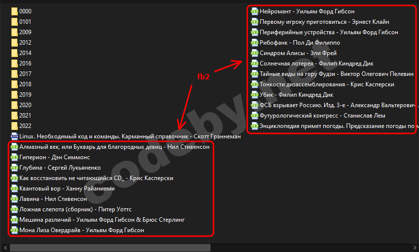Screen dimensions: 419x252
Task: Click the horizontal scrollbar left arrow
Action: [5, 248]
